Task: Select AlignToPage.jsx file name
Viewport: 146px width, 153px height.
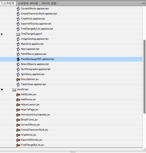Action: 30,110
